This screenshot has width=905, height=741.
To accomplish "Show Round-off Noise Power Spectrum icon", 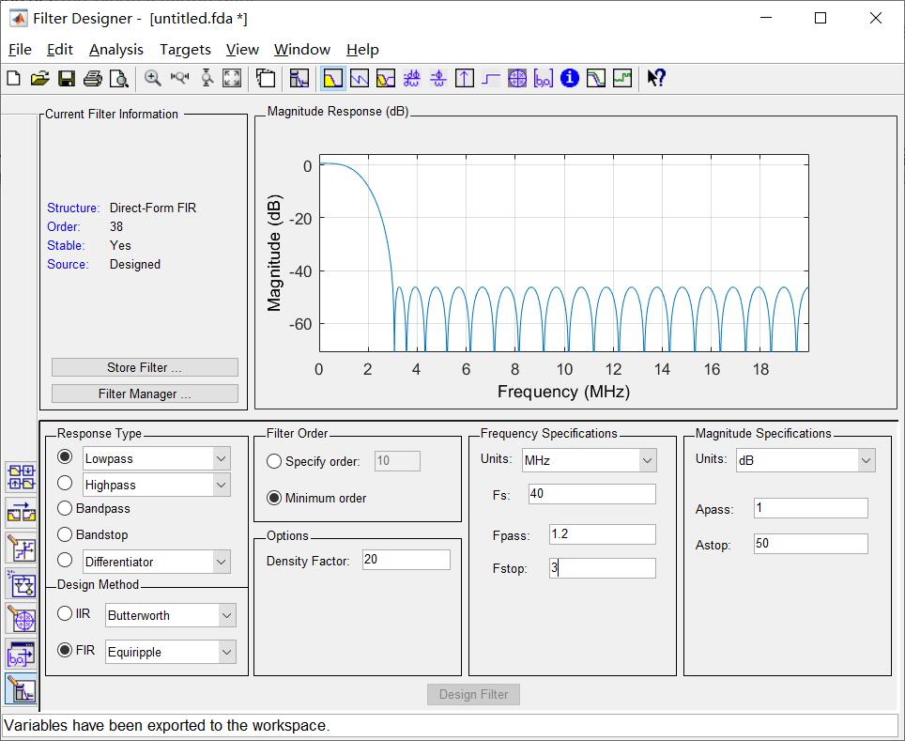I will (x=622, y=78).
